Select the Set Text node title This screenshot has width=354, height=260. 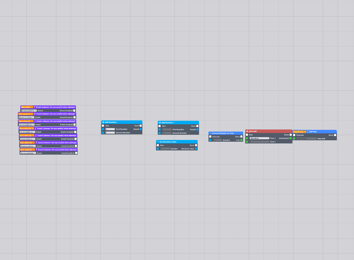coord(313,132)
